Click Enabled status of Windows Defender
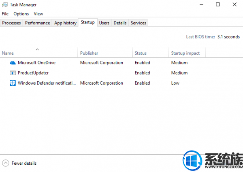The height and width of the screenshot is (172, 243). (143, 83)
